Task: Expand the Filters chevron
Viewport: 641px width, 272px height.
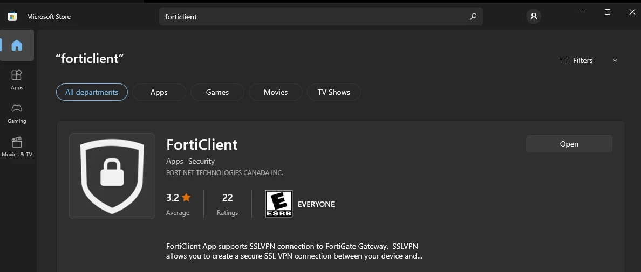Action: [x=615, y=60]
